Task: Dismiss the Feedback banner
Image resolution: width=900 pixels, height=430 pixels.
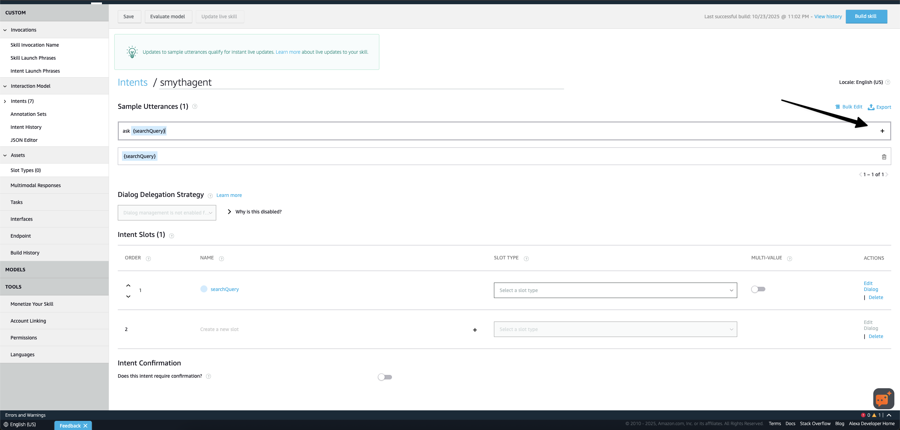Action: coord(85,425)
